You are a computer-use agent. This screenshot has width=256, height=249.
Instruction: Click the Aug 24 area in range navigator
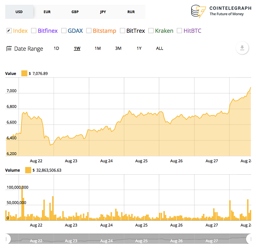(x=106, y=240)
